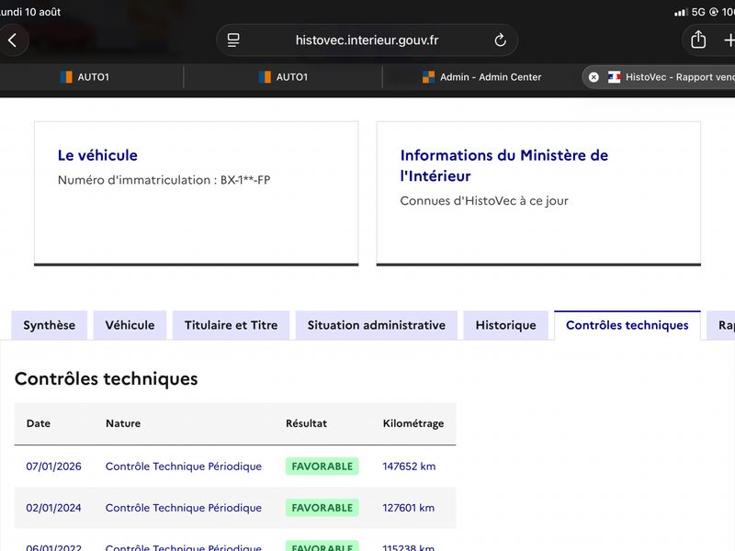Open the Synthèse tab

[x=50, y=325]
